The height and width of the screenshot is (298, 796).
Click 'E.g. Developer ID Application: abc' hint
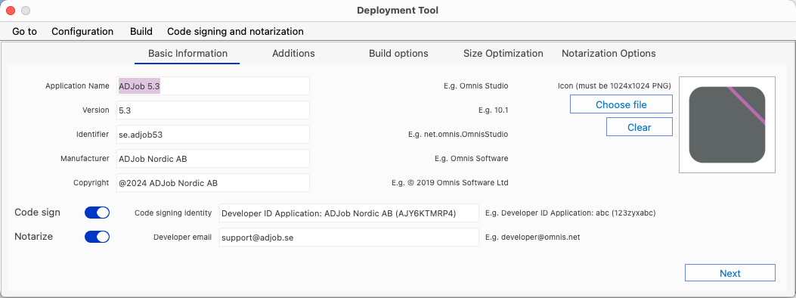coord(571,213)
